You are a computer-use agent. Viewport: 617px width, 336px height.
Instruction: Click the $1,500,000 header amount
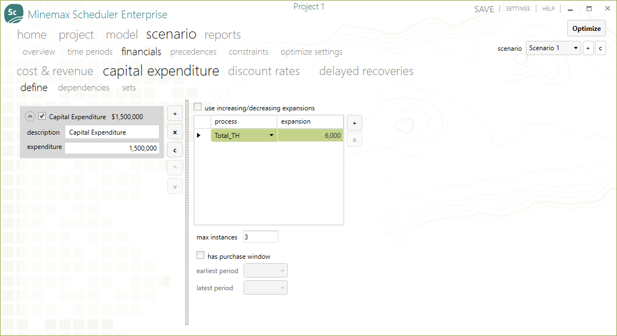(x=127, y=117)
